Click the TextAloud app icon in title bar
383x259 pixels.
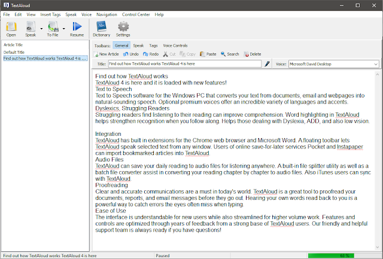click(6, 5)
